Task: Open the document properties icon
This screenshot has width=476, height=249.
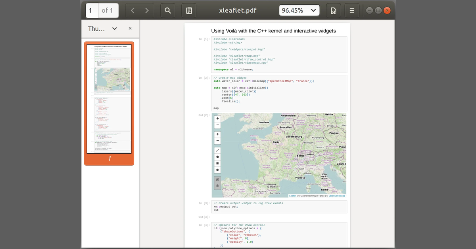Action: point(334,11)
